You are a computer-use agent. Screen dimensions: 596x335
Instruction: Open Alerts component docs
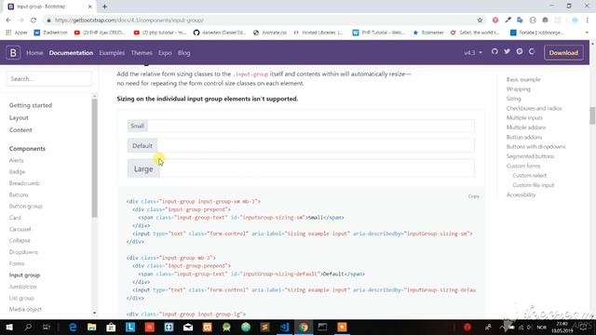tap(17, 160)
